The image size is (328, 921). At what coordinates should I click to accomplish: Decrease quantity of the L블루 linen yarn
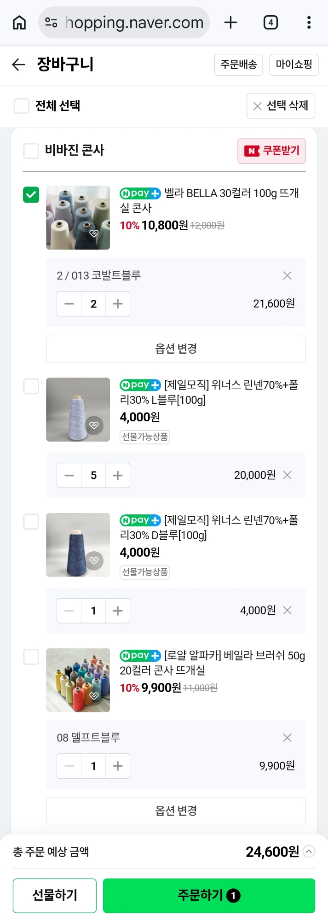[69, 475]
